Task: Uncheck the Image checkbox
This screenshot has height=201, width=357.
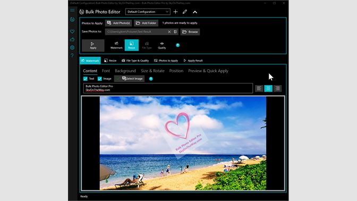Action: [x=100, y=79]
